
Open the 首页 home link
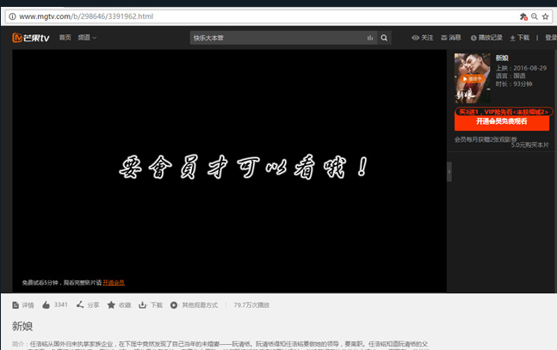pyautogui.click(x=65, y=38)
